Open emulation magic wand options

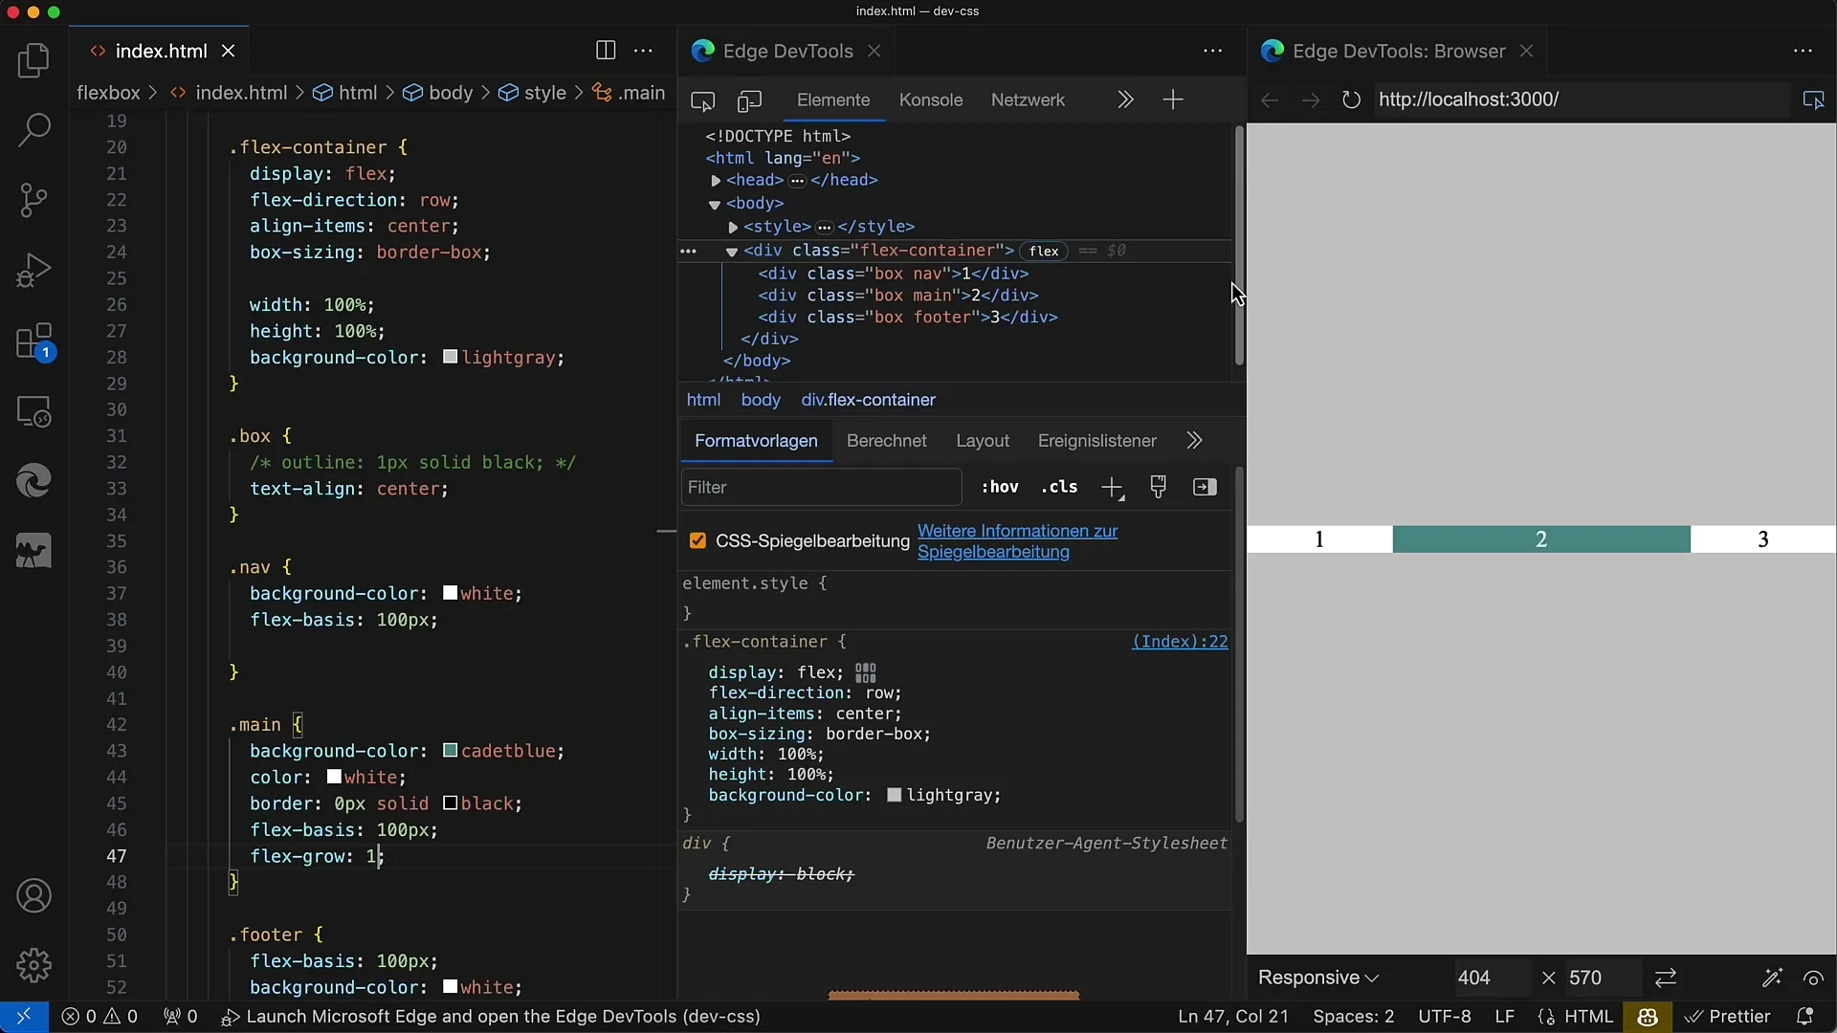1772,978
